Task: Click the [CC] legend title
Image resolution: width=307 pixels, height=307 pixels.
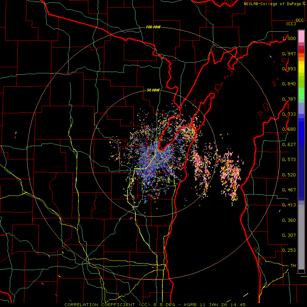Action: coord(291,24)
